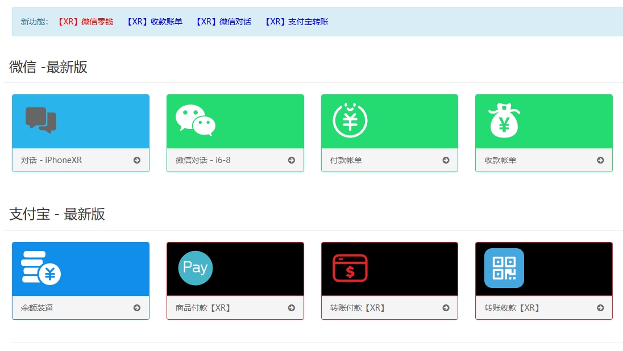623x351 pixels.
Task: Click the 支付宝 - 最新版 section heading
Action: click(x=57, y=214)
